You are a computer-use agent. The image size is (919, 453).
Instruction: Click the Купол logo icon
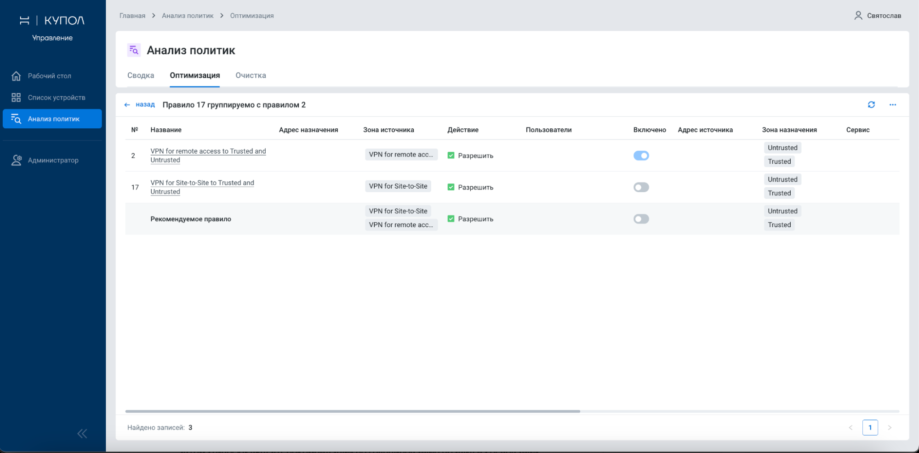[24, 20]
